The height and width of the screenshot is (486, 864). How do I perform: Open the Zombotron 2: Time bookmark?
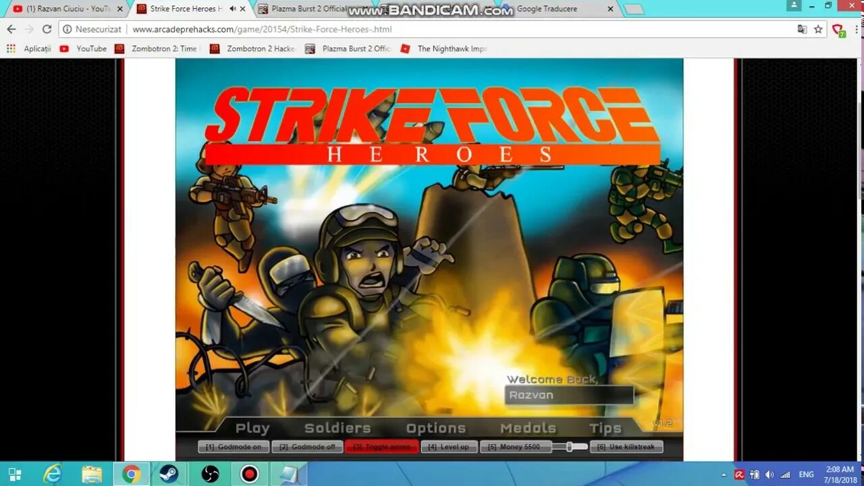[x=156, y=49]
